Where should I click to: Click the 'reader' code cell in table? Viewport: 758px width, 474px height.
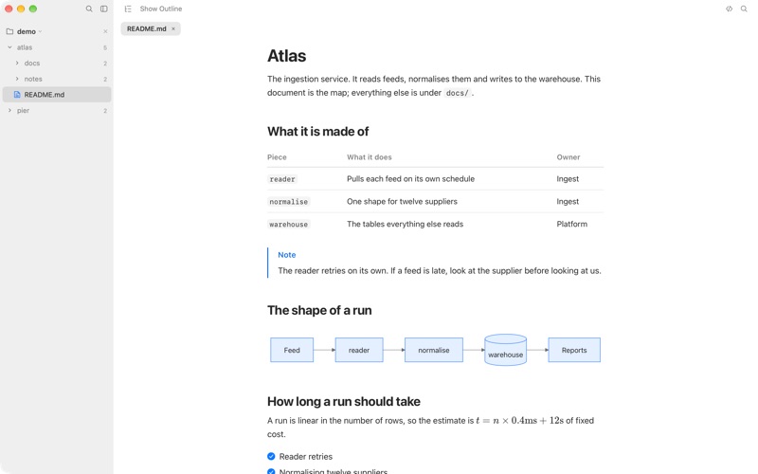tap(282, 179)
